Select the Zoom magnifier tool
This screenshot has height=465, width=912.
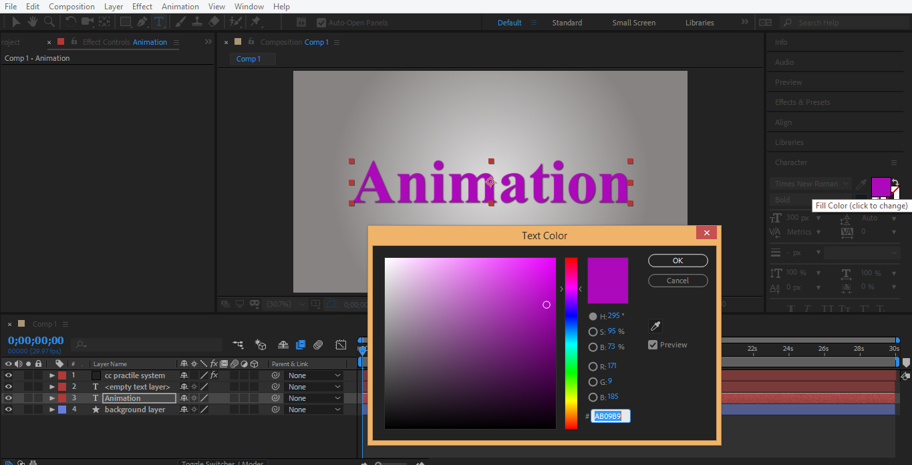coord(49,22)
